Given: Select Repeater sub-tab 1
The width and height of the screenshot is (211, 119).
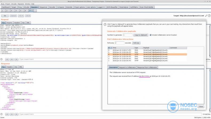Looking at the screenshot, I should (3, 11).
